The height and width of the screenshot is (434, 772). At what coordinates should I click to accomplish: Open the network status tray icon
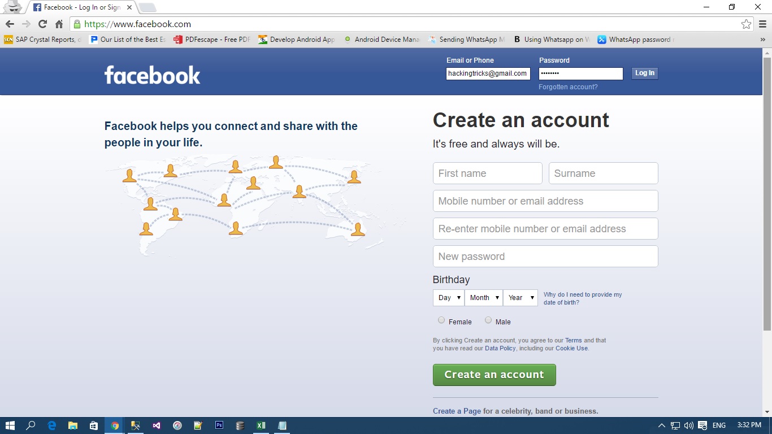click(x=675, y=426)
